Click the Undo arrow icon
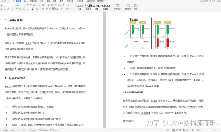The image size is (221, 132). pyautogui.click(x=5, y=1)
